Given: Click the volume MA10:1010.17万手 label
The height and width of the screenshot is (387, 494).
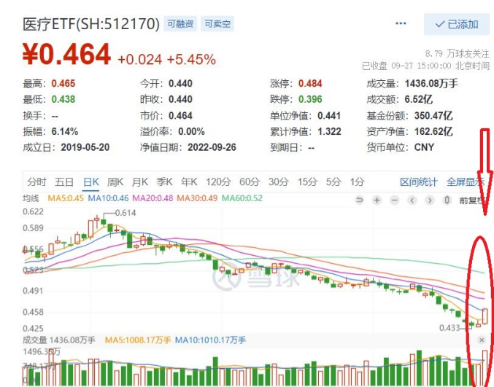Looking at the screenshot, I should 210,340.
